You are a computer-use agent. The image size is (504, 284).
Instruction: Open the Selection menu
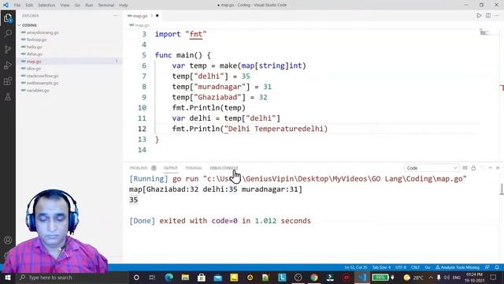point(46,5)
